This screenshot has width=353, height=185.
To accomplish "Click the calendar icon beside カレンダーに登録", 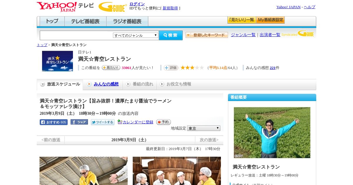I will [120, 122].
